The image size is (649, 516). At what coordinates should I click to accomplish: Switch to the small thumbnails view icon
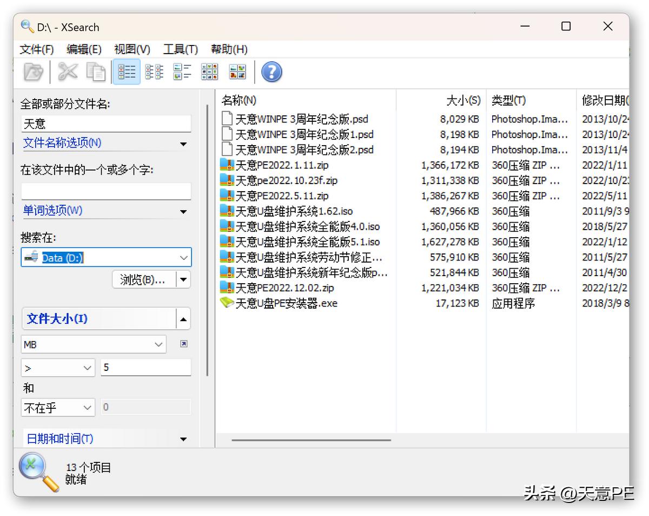coord(209,71)
